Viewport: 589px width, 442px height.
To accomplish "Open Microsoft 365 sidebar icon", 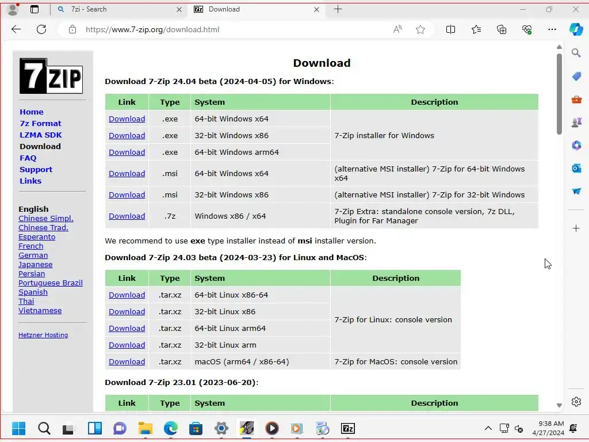I will click(x=576, y=145).
